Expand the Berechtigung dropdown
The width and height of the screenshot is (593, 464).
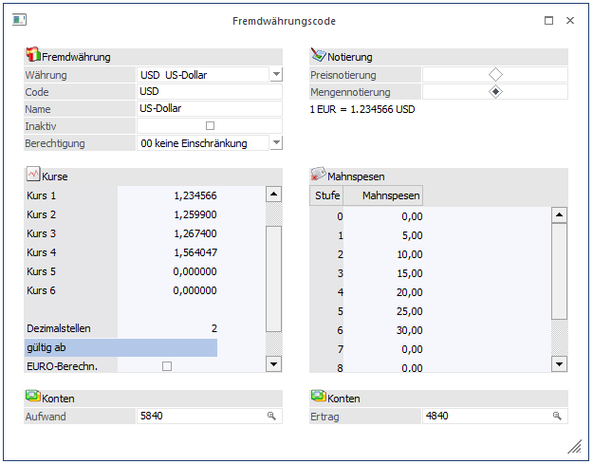tap(275, 143)
